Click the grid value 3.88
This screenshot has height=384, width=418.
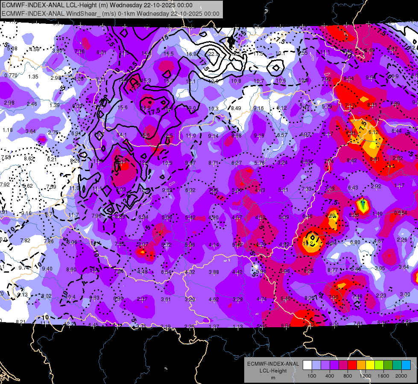pyautogui.click(x=214, y=272)
